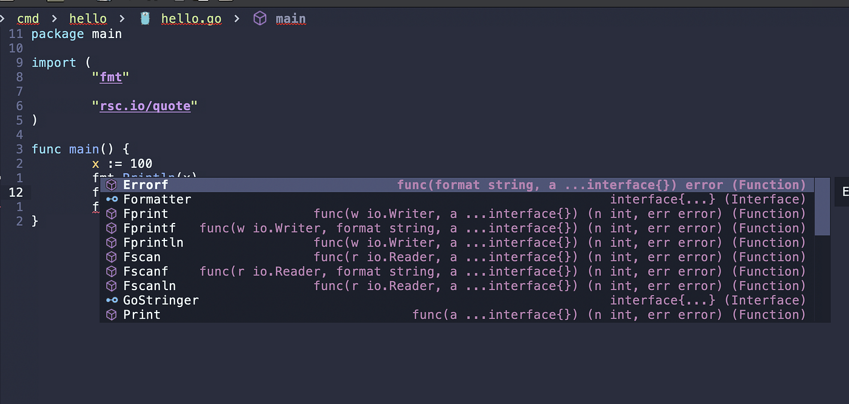Click line number 12 in the gutter
The image size is (849, 404).
16,192
